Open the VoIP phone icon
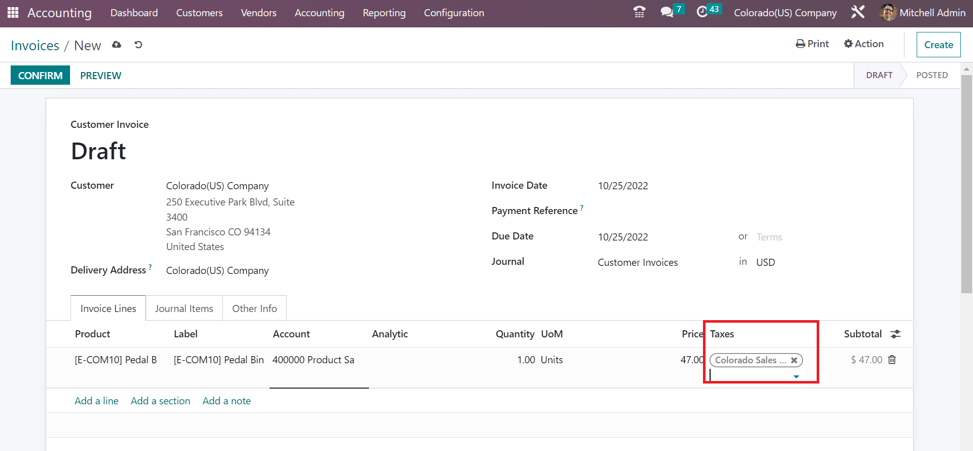The height and width of the screenshot is (451, 973). click(640, 12)
